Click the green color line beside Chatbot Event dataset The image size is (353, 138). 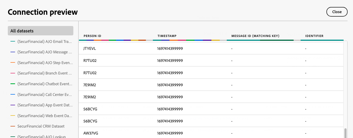13,84
